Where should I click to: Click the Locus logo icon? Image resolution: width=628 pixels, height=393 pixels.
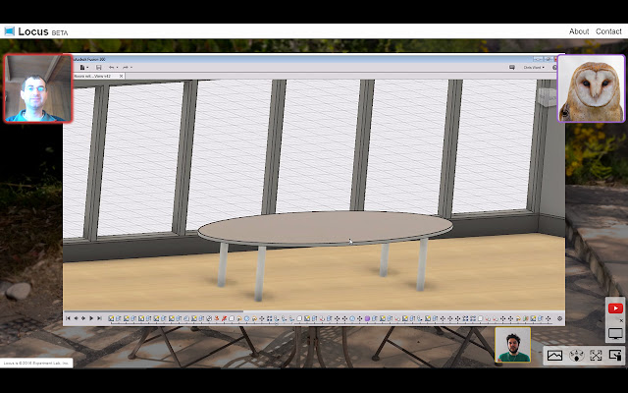point(9,31)
